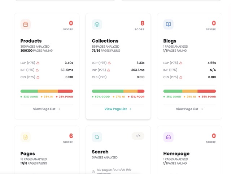Click '79/86 PAGES FAILING' text
231x174 pixels.
[106, 51]
